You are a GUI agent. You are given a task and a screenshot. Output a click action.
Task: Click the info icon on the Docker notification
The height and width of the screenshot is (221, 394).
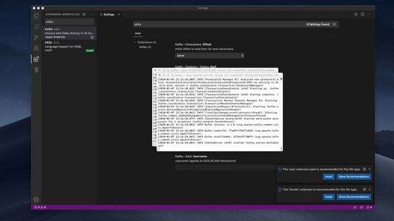(279, 190)
